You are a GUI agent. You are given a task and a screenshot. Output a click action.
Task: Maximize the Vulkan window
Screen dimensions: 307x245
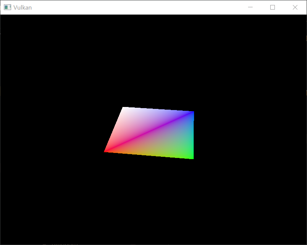(272, 7)
